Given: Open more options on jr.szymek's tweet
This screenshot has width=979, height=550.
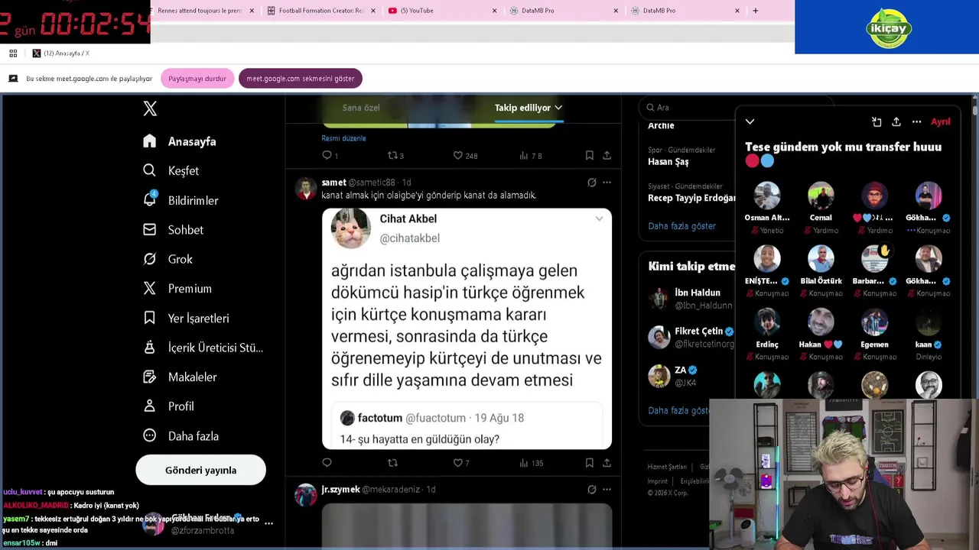Looking at the screenshot, I should [x=607, y=489].
